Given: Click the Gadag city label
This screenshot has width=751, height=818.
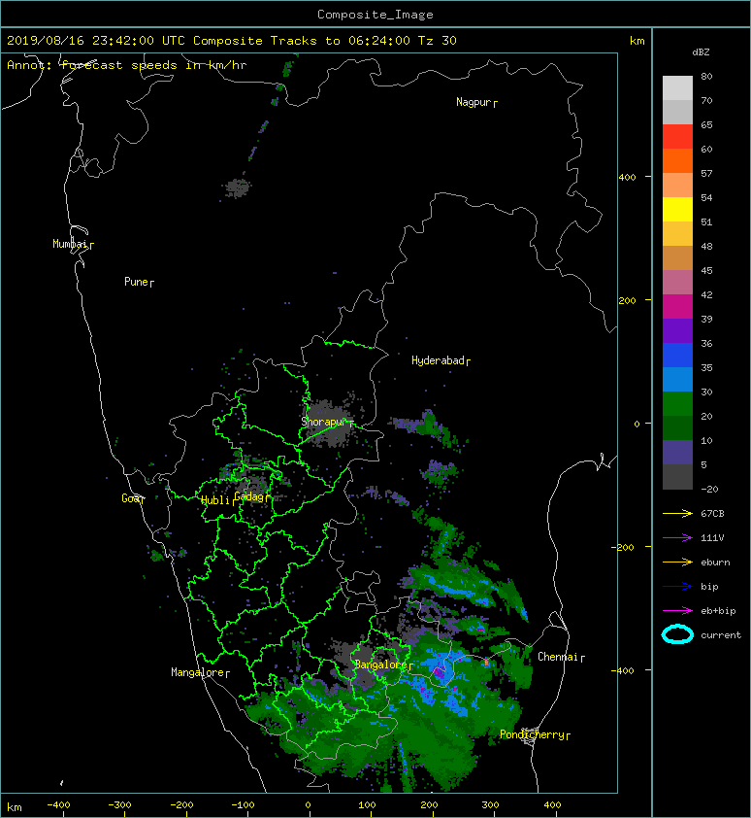Looking at the screenshot, I should 249,496.
